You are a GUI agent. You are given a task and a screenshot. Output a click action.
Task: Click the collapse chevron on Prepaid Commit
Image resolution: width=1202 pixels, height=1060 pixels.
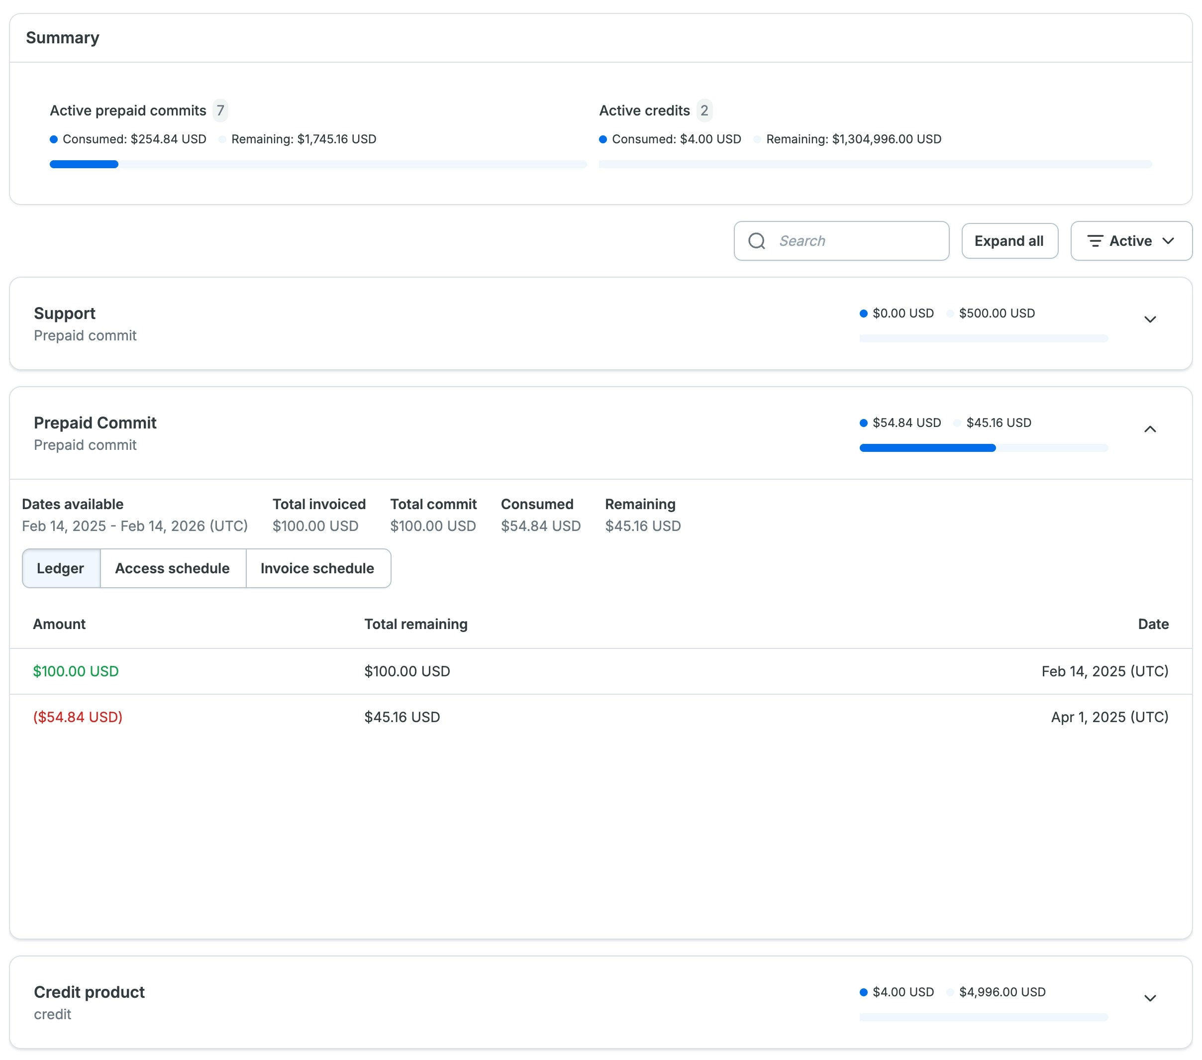[x=1150, y=429]
